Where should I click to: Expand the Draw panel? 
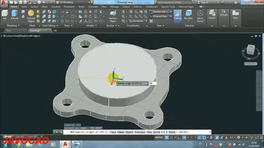pyautogui.click(x=68, y=25)
